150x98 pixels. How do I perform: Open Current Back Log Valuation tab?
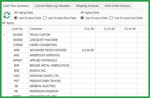tap(53, 6)
